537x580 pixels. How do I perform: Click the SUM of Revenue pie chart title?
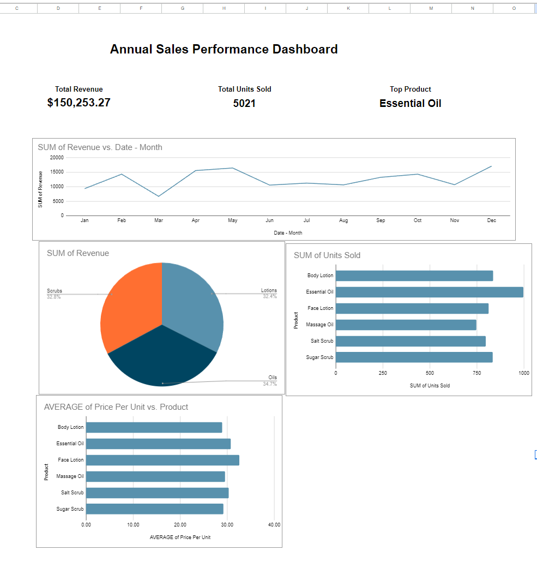click(x=77, y=253)
